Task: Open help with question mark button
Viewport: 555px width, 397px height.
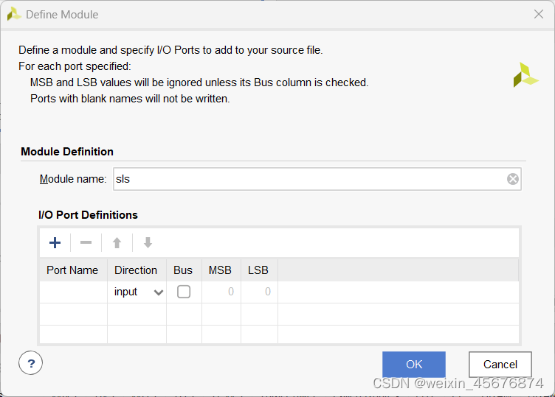Action: 31,362
